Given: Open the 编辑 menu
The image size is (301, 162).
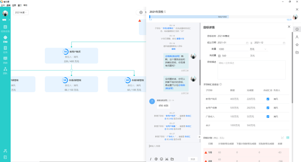Looking at the screenshot, I should pyautogui.click(x=8, y=5).
